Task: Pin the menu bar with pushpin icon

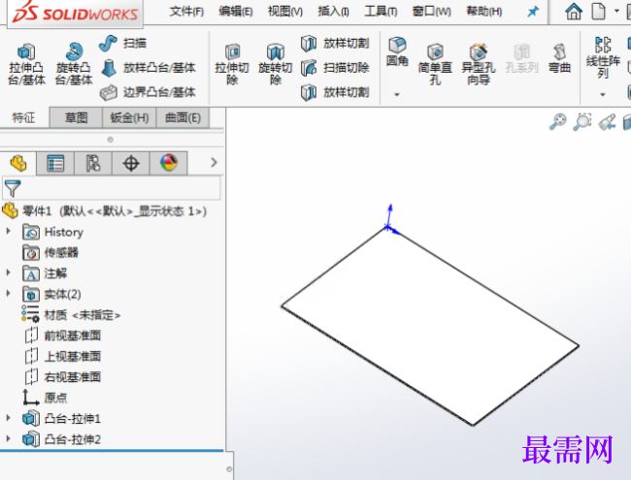Action: [x=533, y=12]
